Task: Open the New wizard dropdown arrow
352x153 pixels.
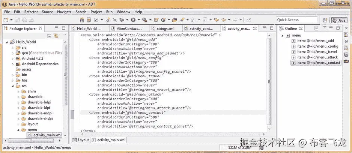Action: [11, 20]
